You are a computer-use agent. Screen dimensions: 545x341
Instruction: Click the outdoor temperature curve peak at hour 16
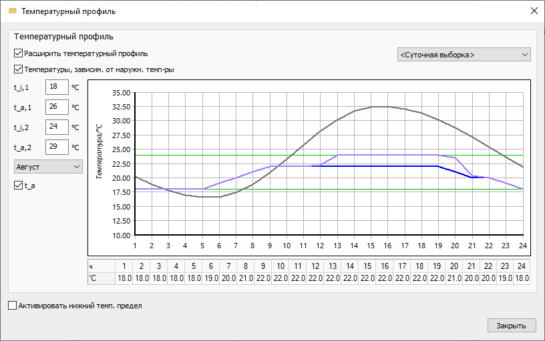tap(387, 107)
